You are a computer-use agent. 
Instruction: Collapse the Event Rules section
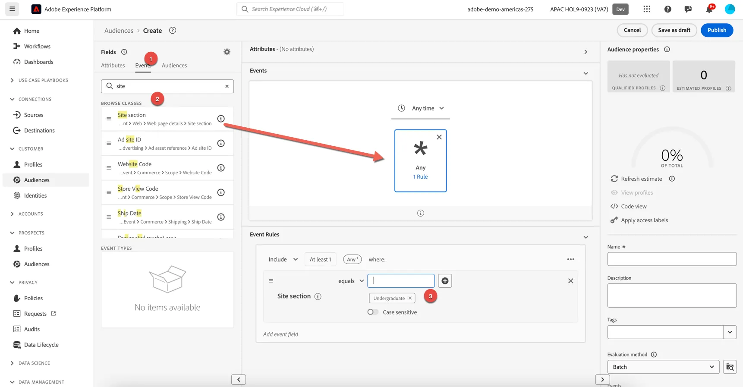point(586,237)
